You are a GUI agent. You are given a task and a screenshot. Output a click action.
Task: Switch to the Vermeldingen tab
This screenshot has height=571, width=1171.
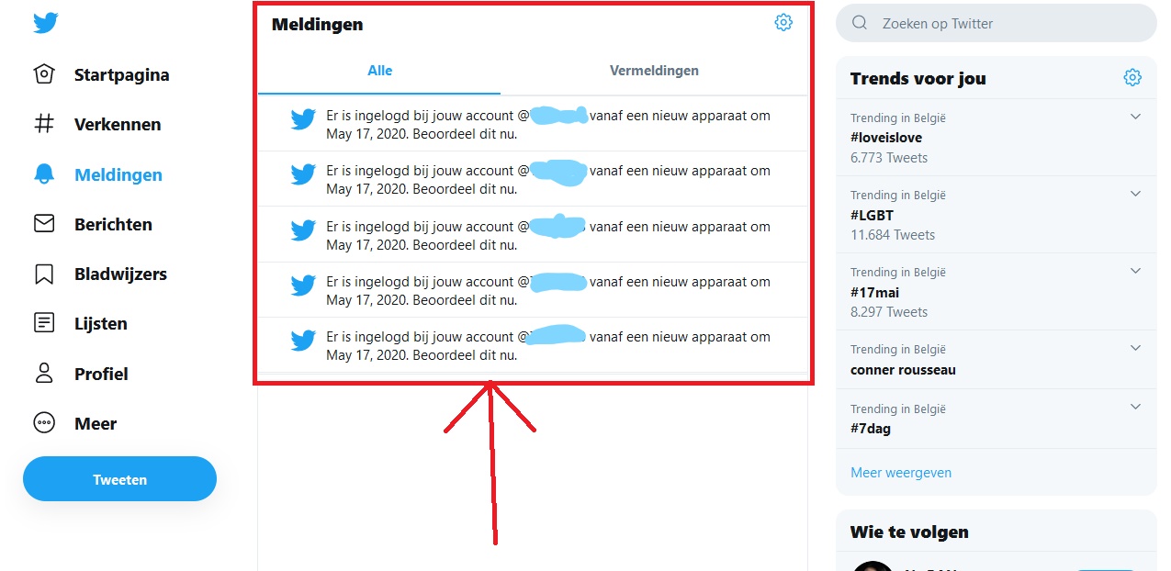pos(654,71)
